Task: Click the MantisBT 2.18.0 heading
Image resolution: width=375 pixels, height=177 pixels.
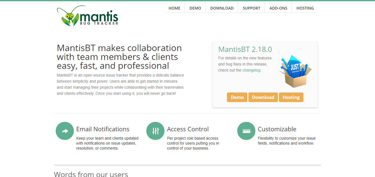Action: click(245, 49)
